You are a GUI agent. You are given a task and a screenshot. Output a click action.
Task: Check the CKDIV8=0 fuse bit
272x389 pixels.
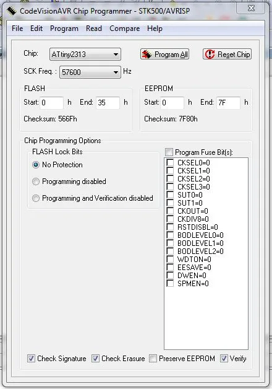(x=170, y=219)
